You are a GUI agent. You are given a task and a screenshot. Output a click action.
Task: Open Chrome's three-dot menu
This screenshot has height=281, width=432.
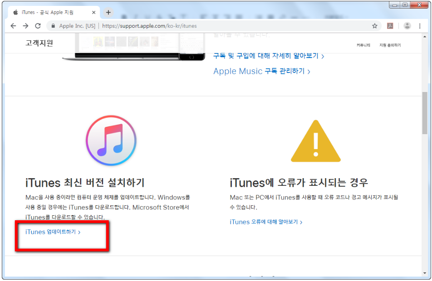(x=420, y=26)
